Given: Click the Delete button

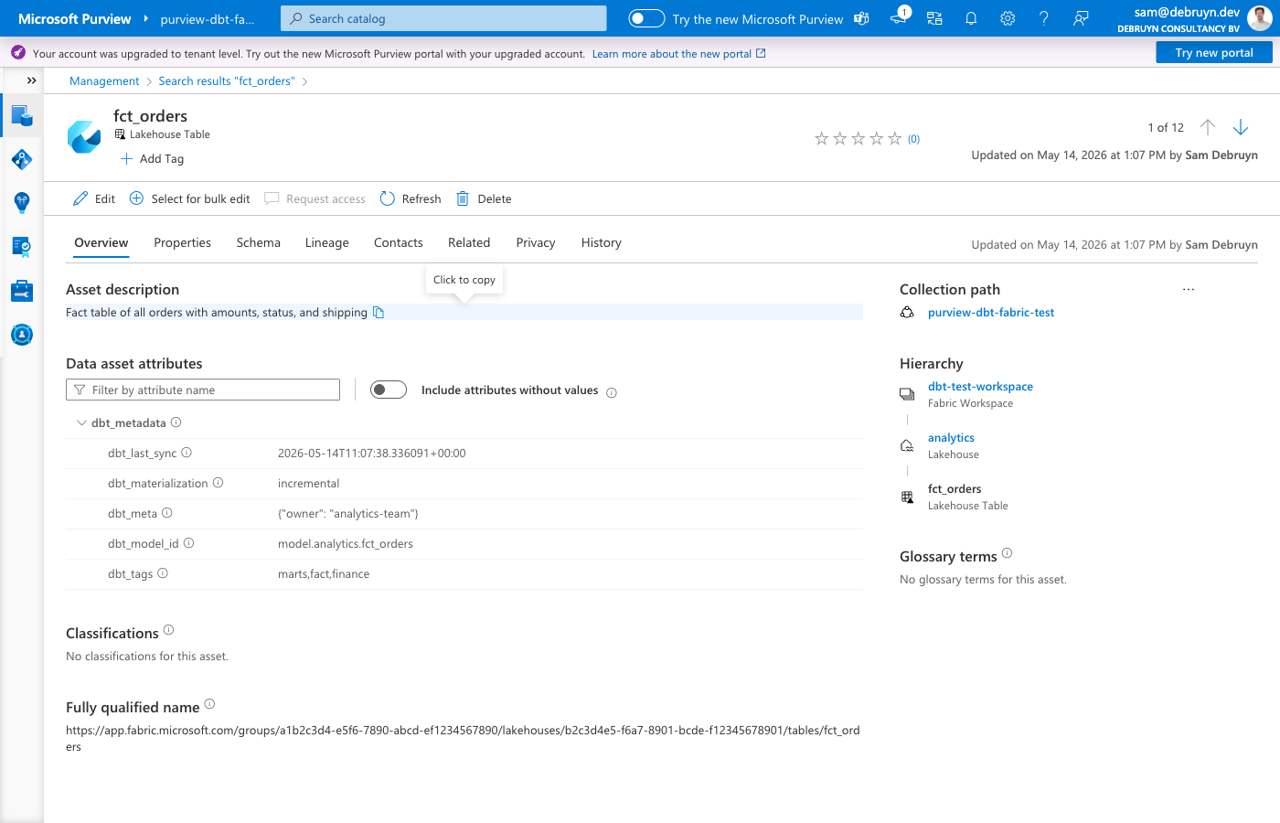Looking at the screenshot, I should (484, 198).
